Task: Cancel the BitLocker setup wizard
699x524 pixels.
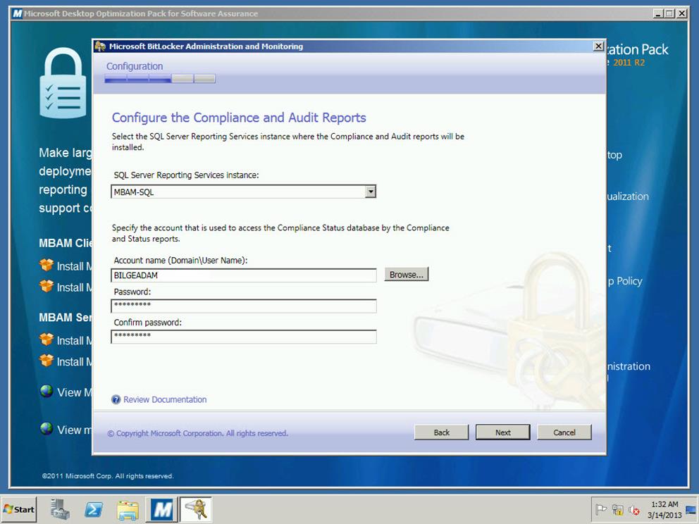Action: (x=564, y=432)
